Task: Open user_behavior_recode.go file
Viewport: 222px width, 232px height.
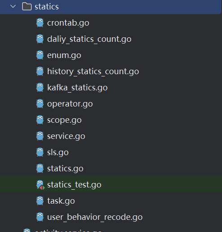Action: coord(95,217)
